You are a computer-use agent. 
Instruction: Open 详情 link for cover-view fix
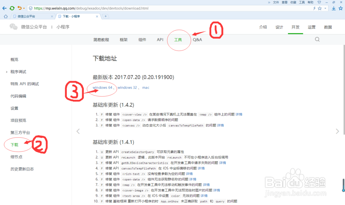coord(239,114)
